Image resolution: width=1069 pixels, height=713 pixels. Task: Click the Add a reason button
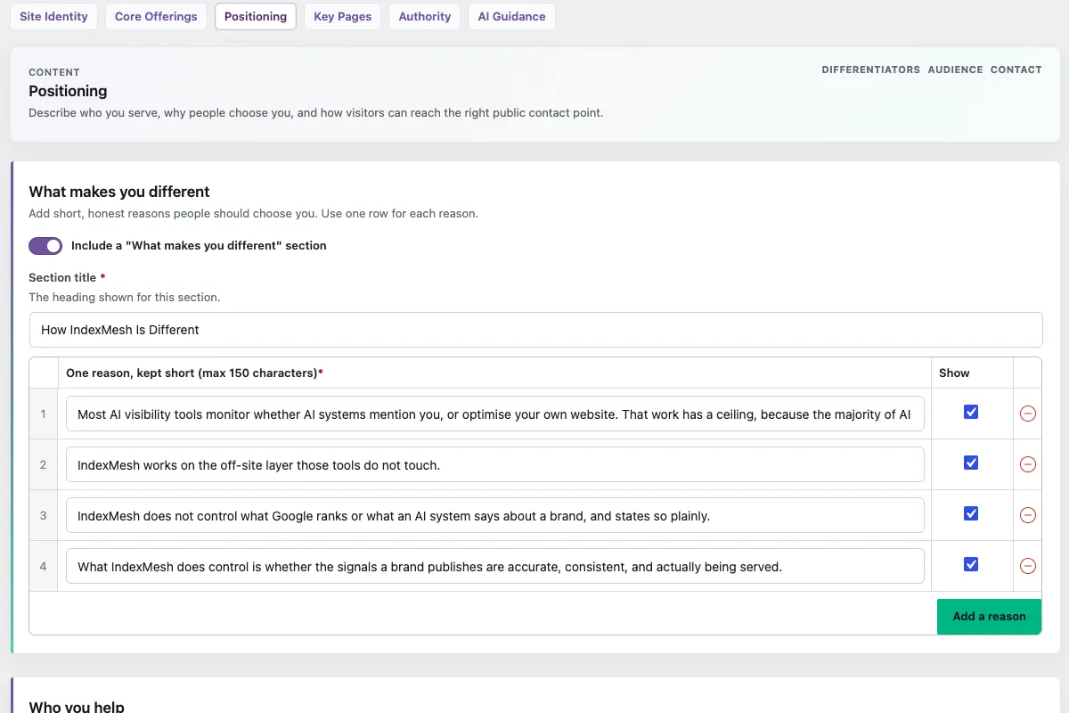tap(989, 616)
